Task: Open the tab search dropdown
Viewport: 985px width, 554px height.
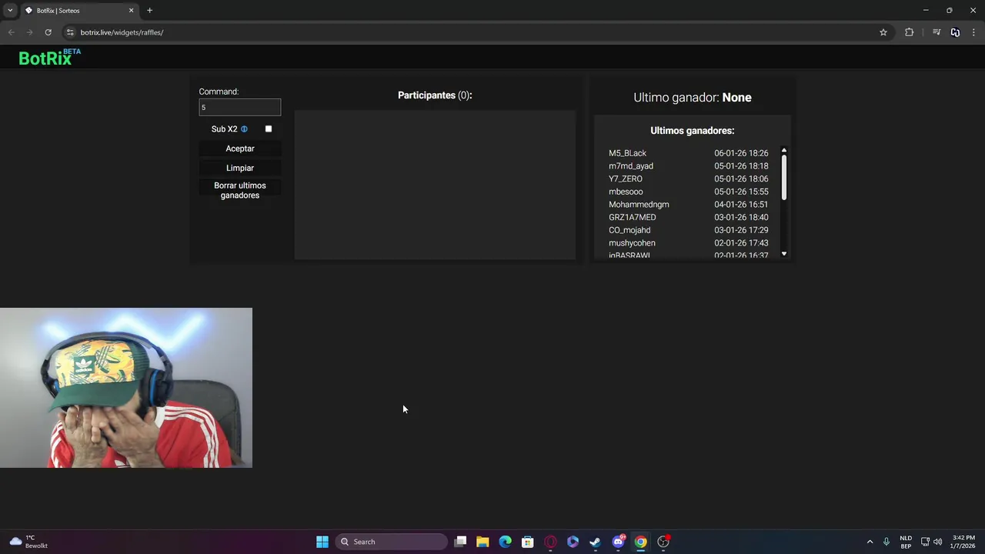Action: (x=10, y=11)
